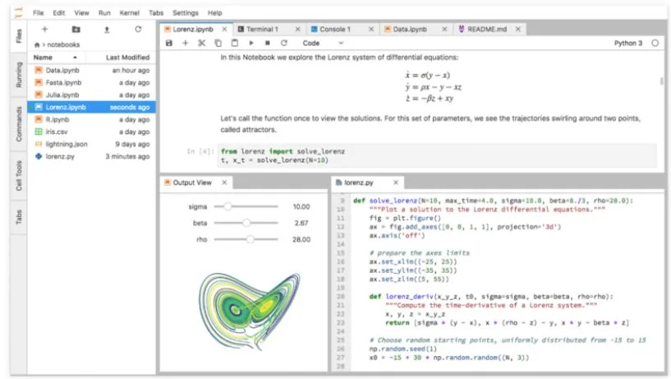Stop the kernel with the square icon
This screenshot has height=379, width=671.
click(267, 43)
